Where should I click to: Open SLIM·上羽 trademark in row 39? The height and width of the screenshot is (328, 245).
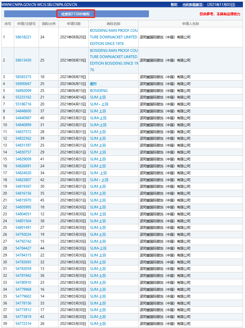(98, 324)
